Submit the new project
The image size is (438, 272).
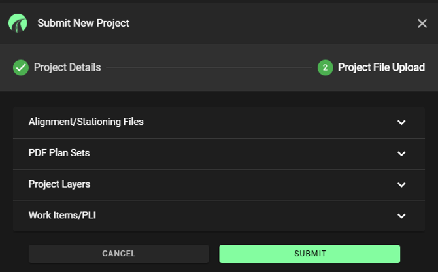click(309, 254)
